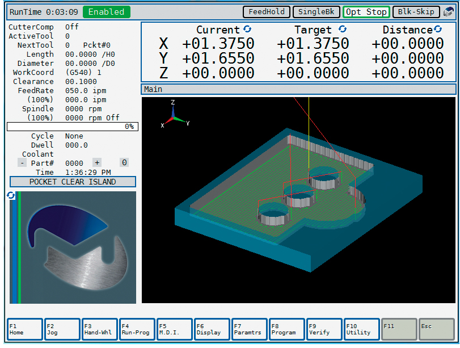Toggle the FeedHold button
Screen dimensions: 460x348
[x=267, y=12]
